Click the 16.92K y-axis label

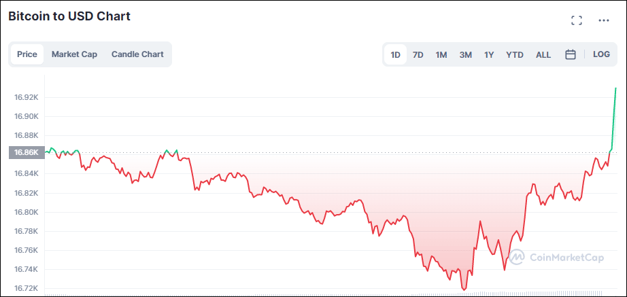click(27, 97)
